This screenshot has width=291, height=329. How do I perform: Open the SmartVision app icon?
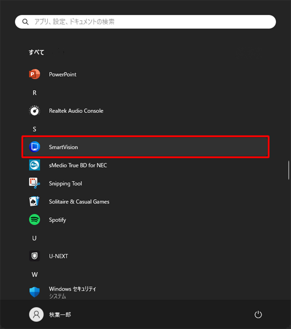pos(34,147)
